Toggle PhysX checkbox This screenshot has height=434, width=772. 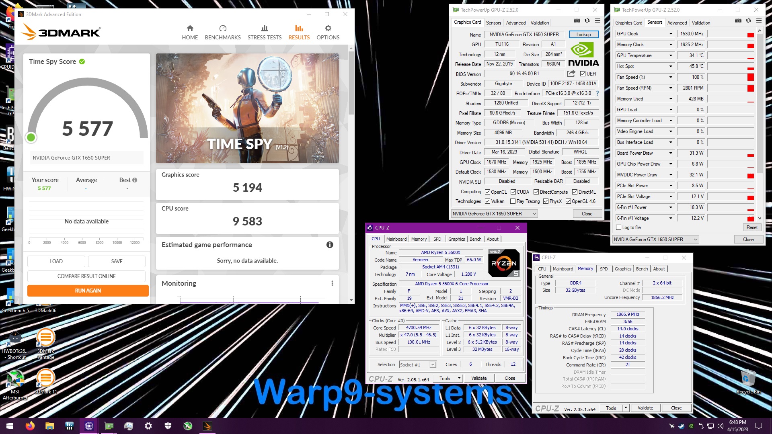546,201
